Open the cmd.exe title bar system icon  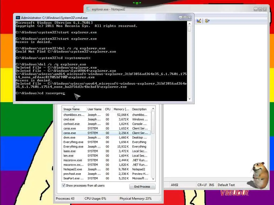(18, 18)
